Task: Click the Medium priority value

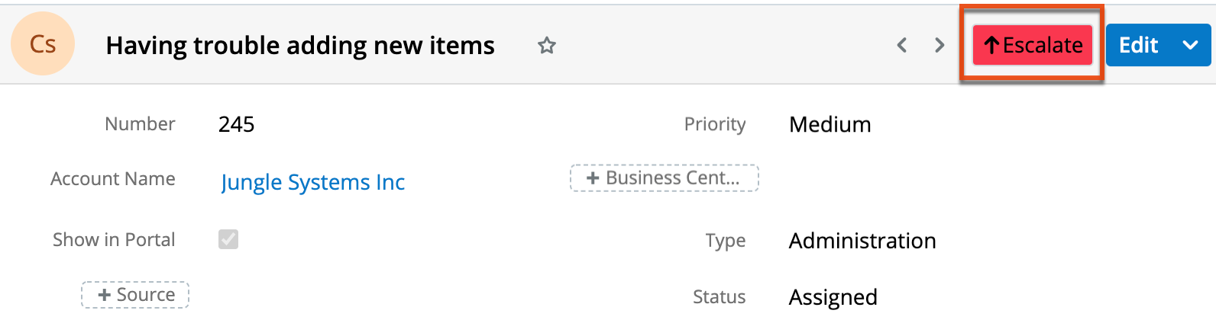Action: click(x=830, y=124)
